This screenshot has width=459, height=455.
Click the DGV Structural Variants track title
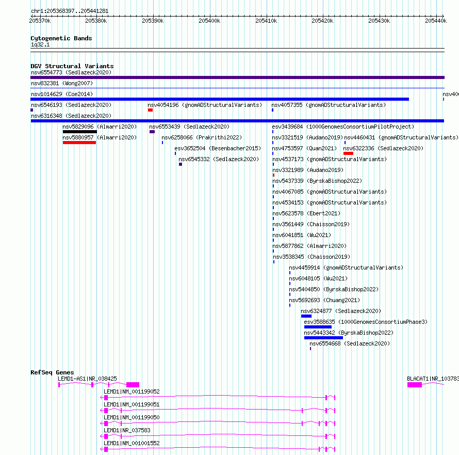pyautogui.click(x=72, y=66)
